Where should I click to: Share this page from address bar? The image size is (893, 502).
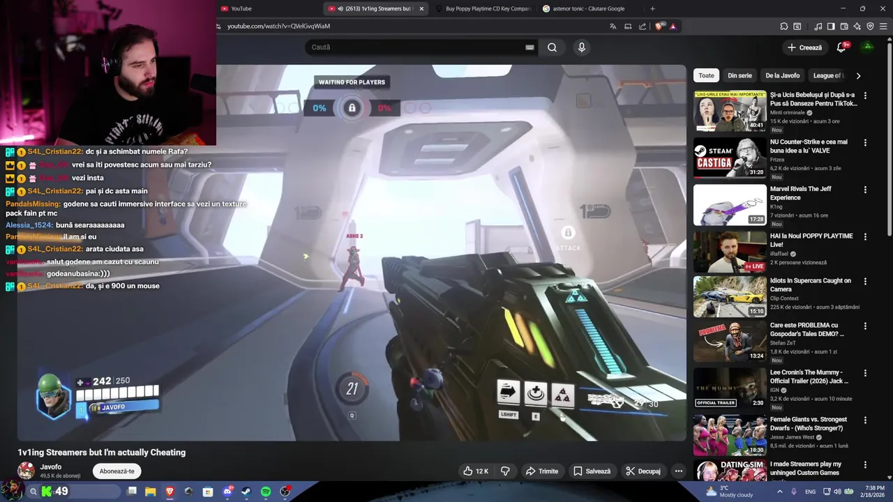643,26
